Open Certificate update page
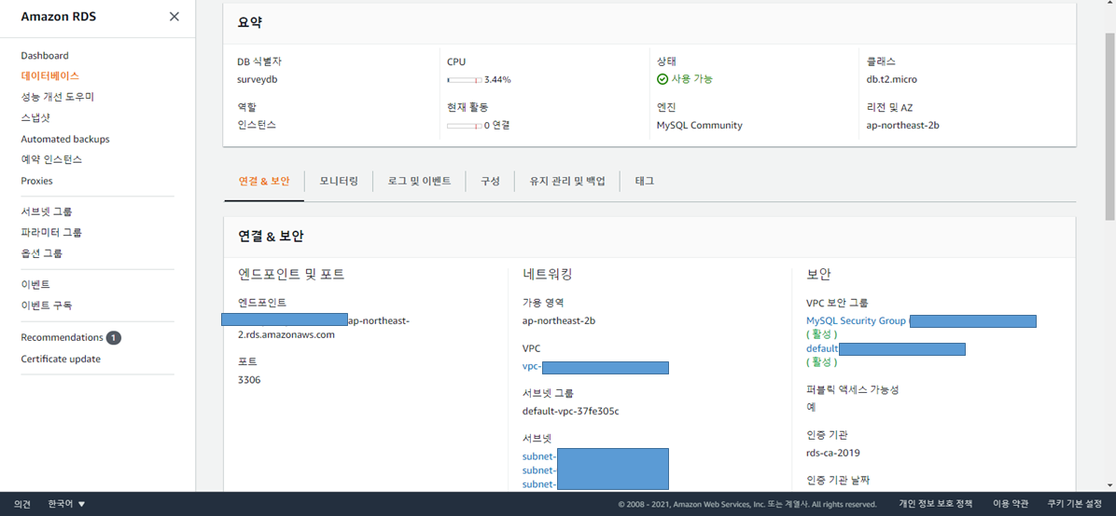The height and width of the screenshot is (516, 1116). [61, 359]
